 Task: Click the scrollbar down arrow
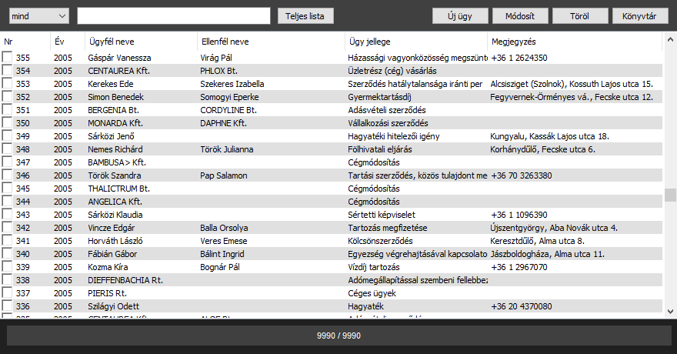pos(670,311)
